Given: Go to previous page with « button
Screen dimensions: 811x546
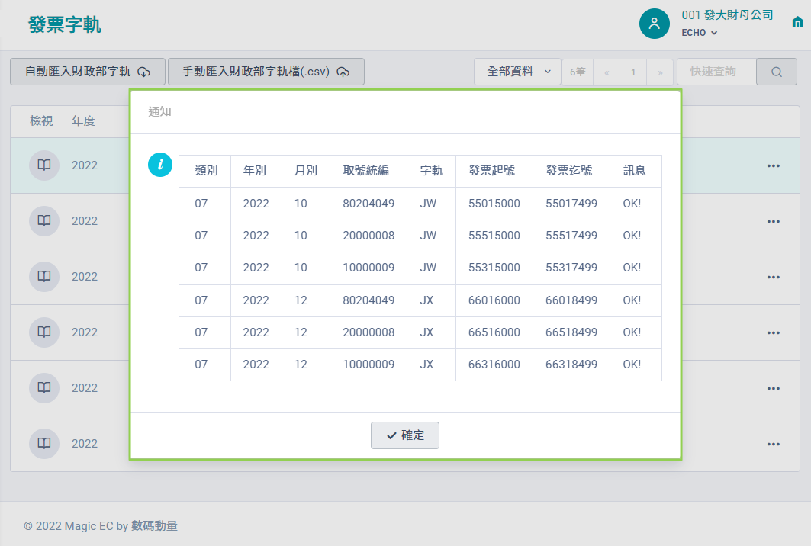Looking at the screenshot, I should click(x=607, y=72).
